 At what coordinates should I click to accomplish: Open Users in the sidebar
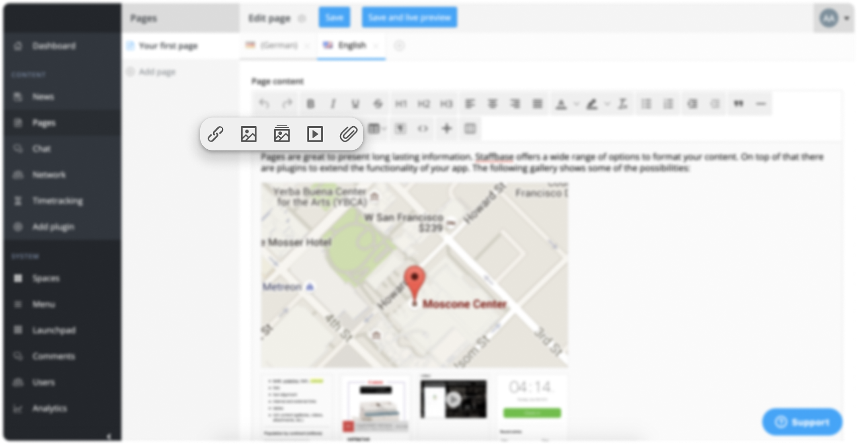62,382
